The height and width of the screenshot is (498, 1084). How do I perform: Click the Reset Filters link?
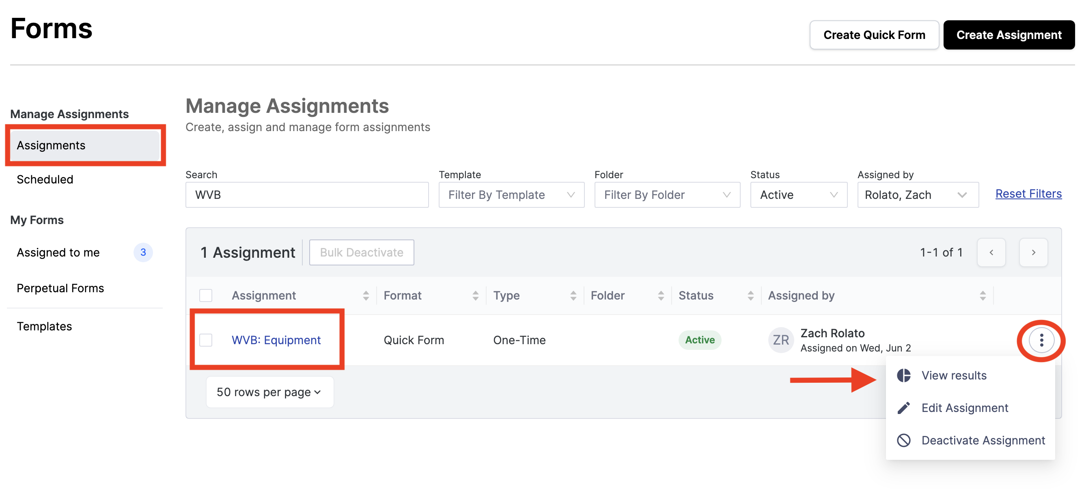(x=1028, y=194)
